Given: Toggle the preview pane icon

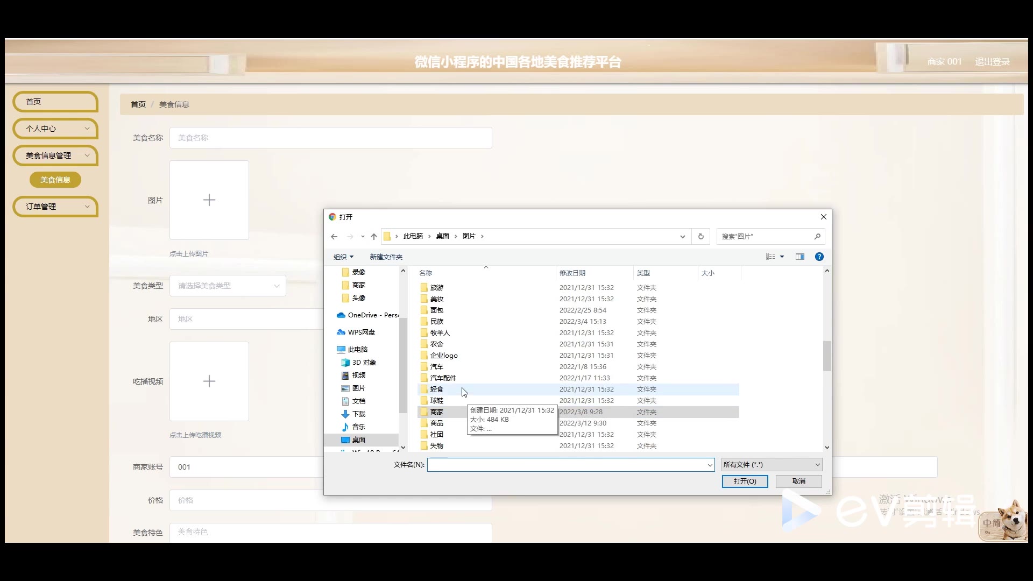Looking at the screenshot, I should tap(800, 257).
